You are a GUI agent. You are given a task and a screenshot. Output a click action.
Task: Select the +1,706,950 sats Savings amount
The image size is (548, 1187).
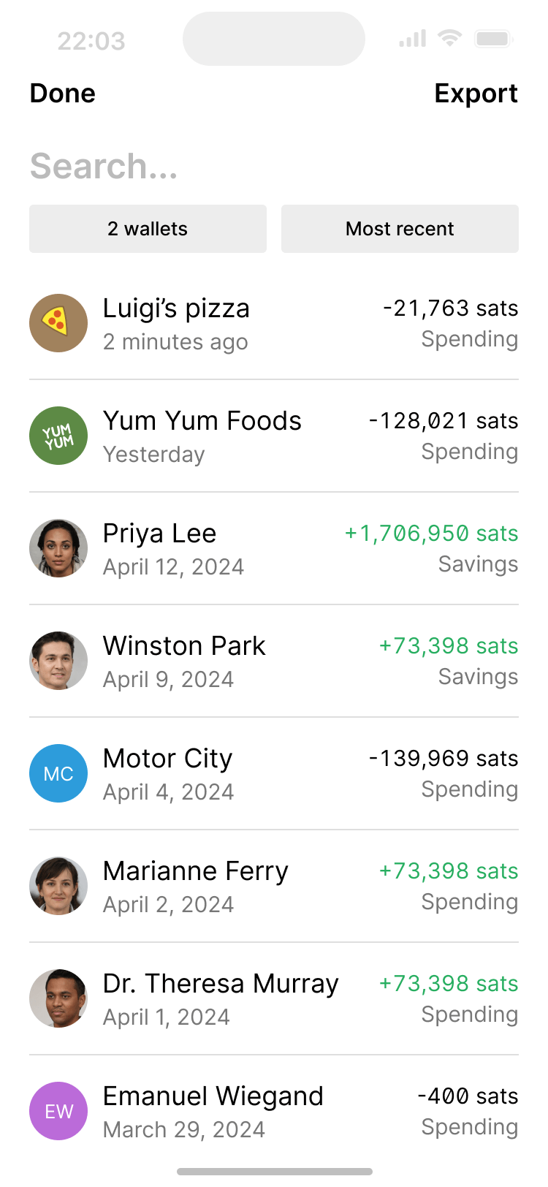coord(431,534)
